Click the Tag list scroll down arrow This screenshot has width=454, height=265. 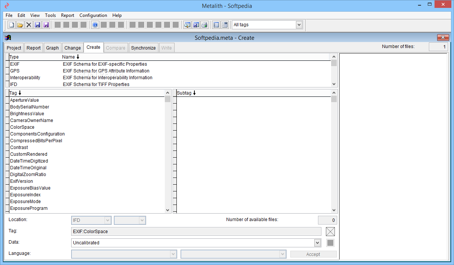click(x=167, y=210)
